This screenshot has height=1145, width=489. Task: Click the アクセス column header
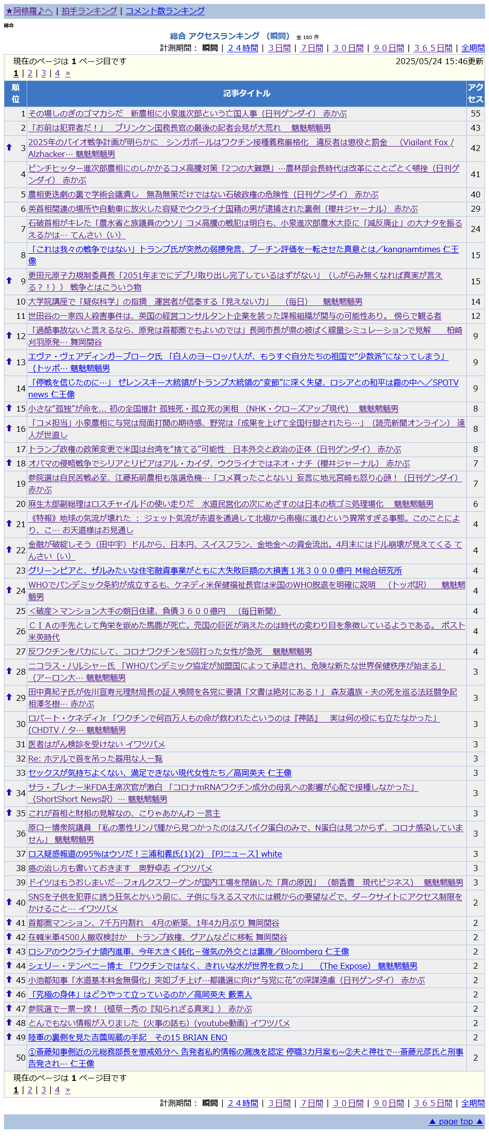476,93
